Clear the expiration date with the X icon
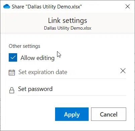 point(123,71)
